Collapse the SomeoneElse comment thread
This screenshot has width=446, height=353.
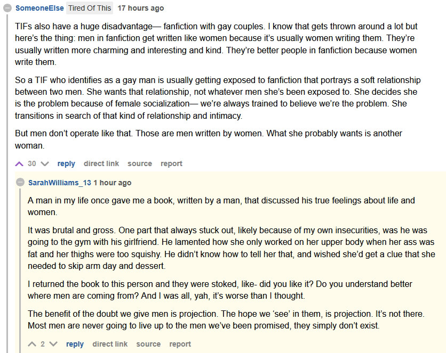[x=8, y=8]
